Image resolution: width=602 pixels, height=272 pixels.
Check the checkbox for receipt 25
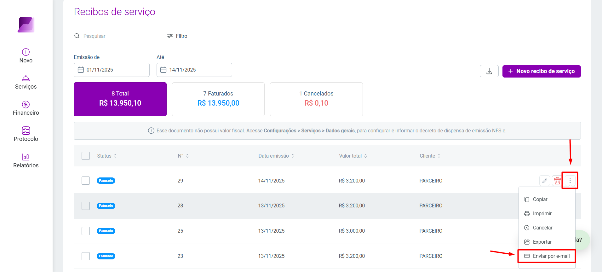tap(86, 231)
